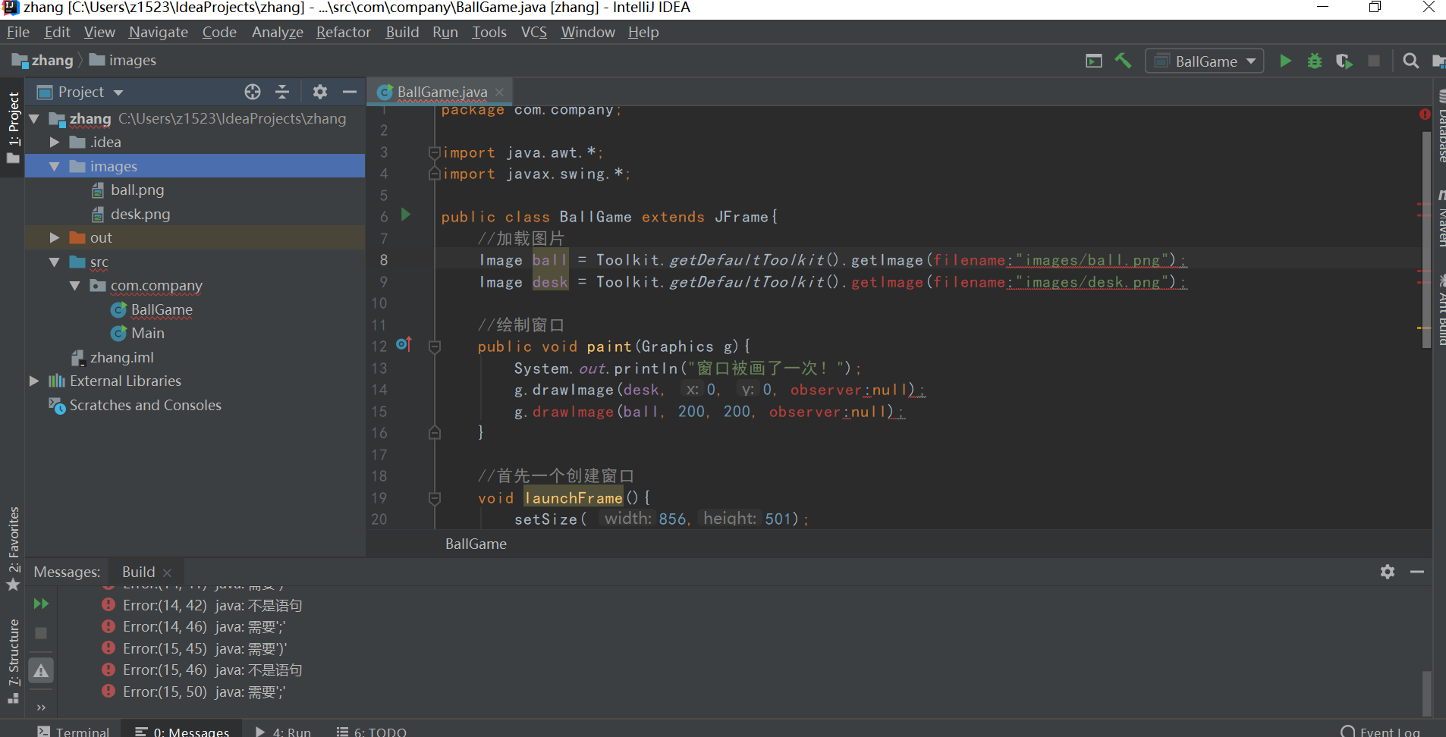Screen dimensions: 1446x737
Task: Toggle the Z: Structure tool window
Action: [x=13, y=661]
